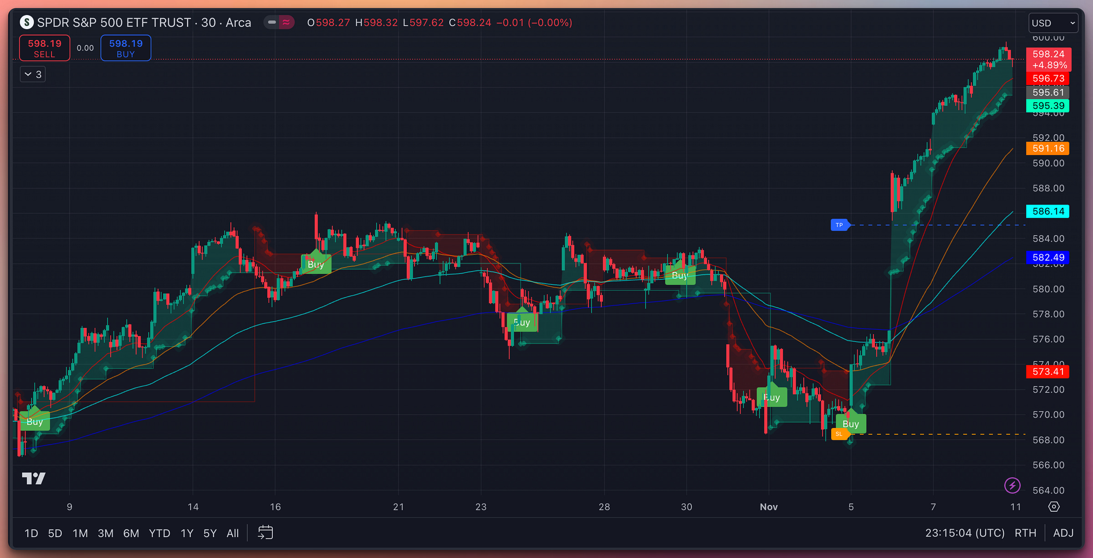Click the cyan 586.14 price label
1093x558 pixels.
click(1047, 211)
